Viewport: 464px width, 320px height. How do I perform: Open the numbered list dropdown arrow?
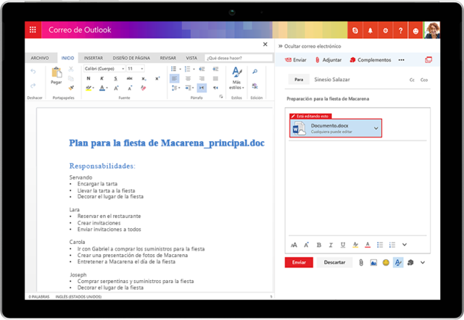tap(194, 70)
